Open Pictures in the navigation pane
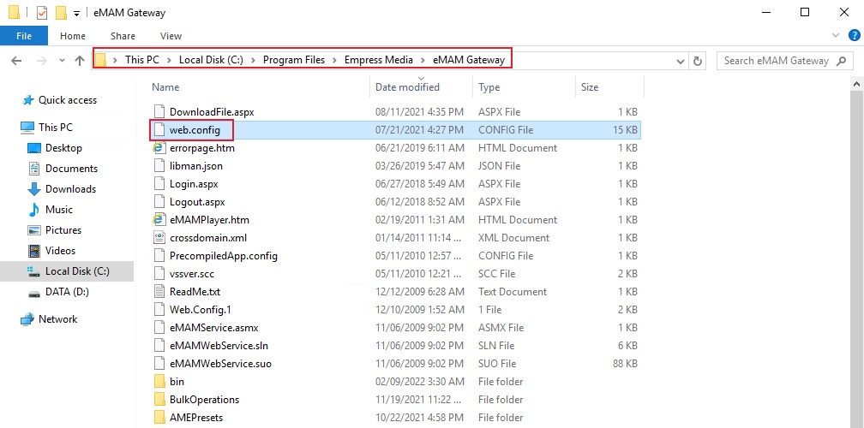The image size is (864, 428). [x=63, y=230]
